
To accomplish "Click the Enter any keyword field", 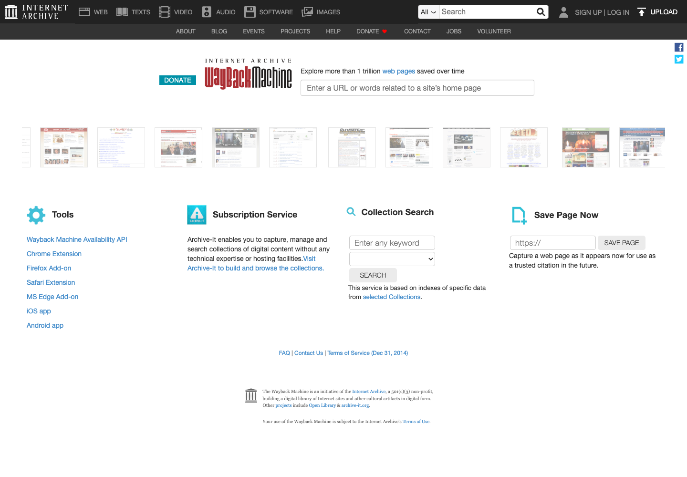I will click(x=392, y=243).
